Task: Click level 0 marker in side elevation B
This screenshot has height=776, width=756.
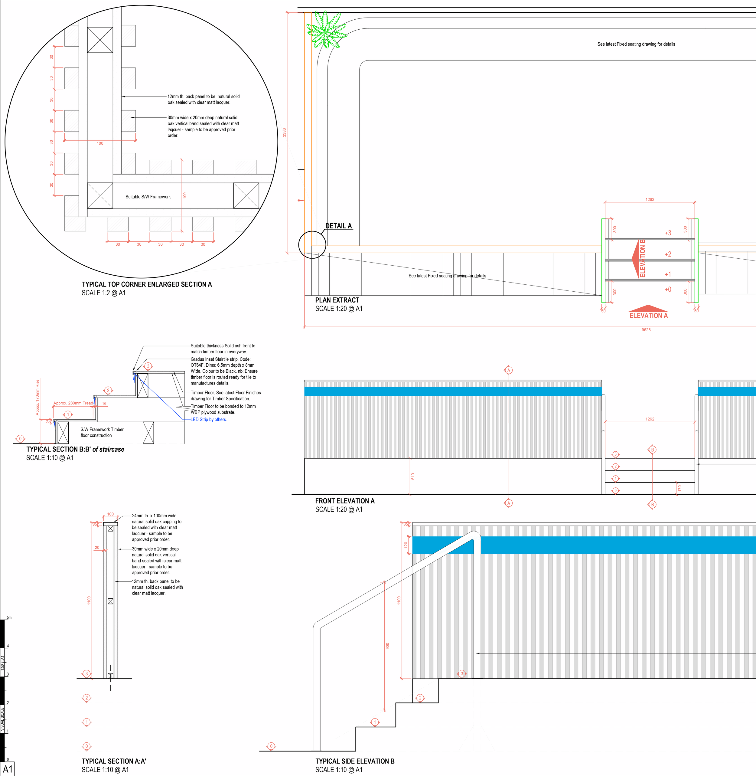Action: [x=271, y=746]
